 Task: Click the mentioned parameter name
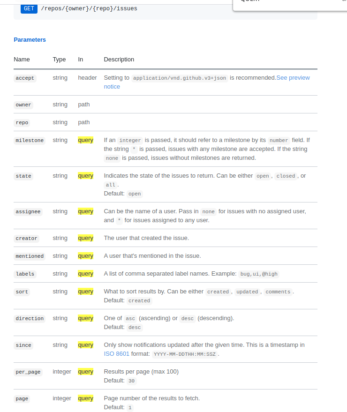pos(30,256)
